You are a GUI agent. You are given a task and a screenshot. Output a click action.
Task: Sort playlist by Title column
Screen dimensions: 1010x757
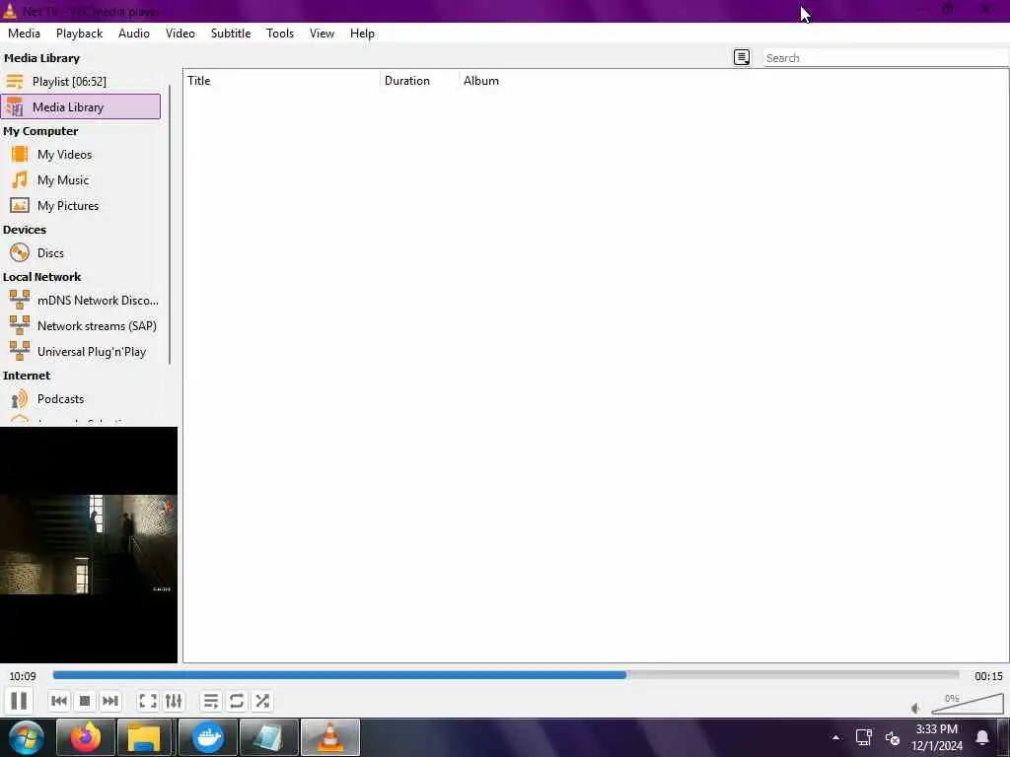point(281,81)
